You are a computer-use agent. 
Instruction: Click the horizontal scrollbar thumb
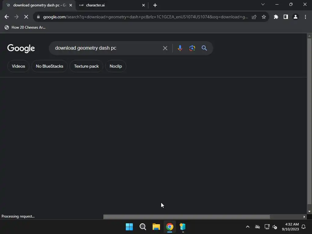pos(186,217)
